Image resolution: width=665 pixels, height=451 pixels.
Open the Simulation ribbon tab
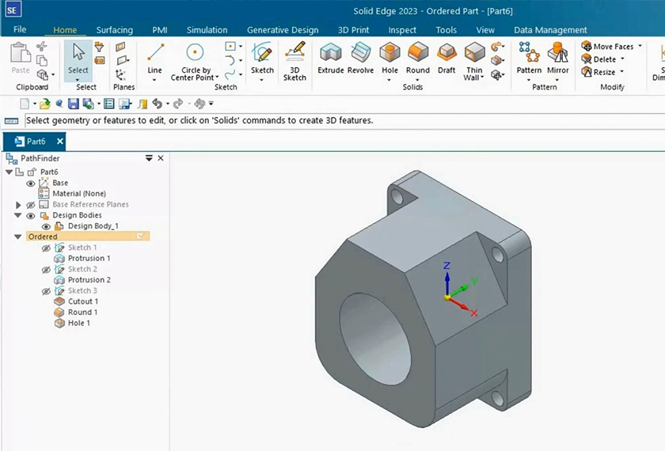pyautogui.click(x=207, y=30)
